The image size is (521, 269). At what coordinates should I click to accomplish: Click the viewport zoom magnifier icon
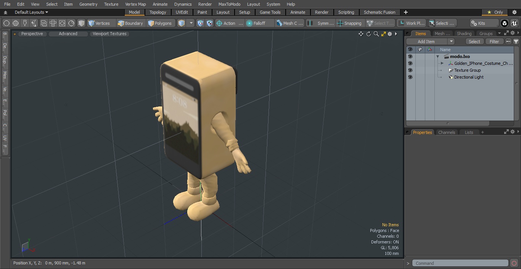[x=376, y=34]
